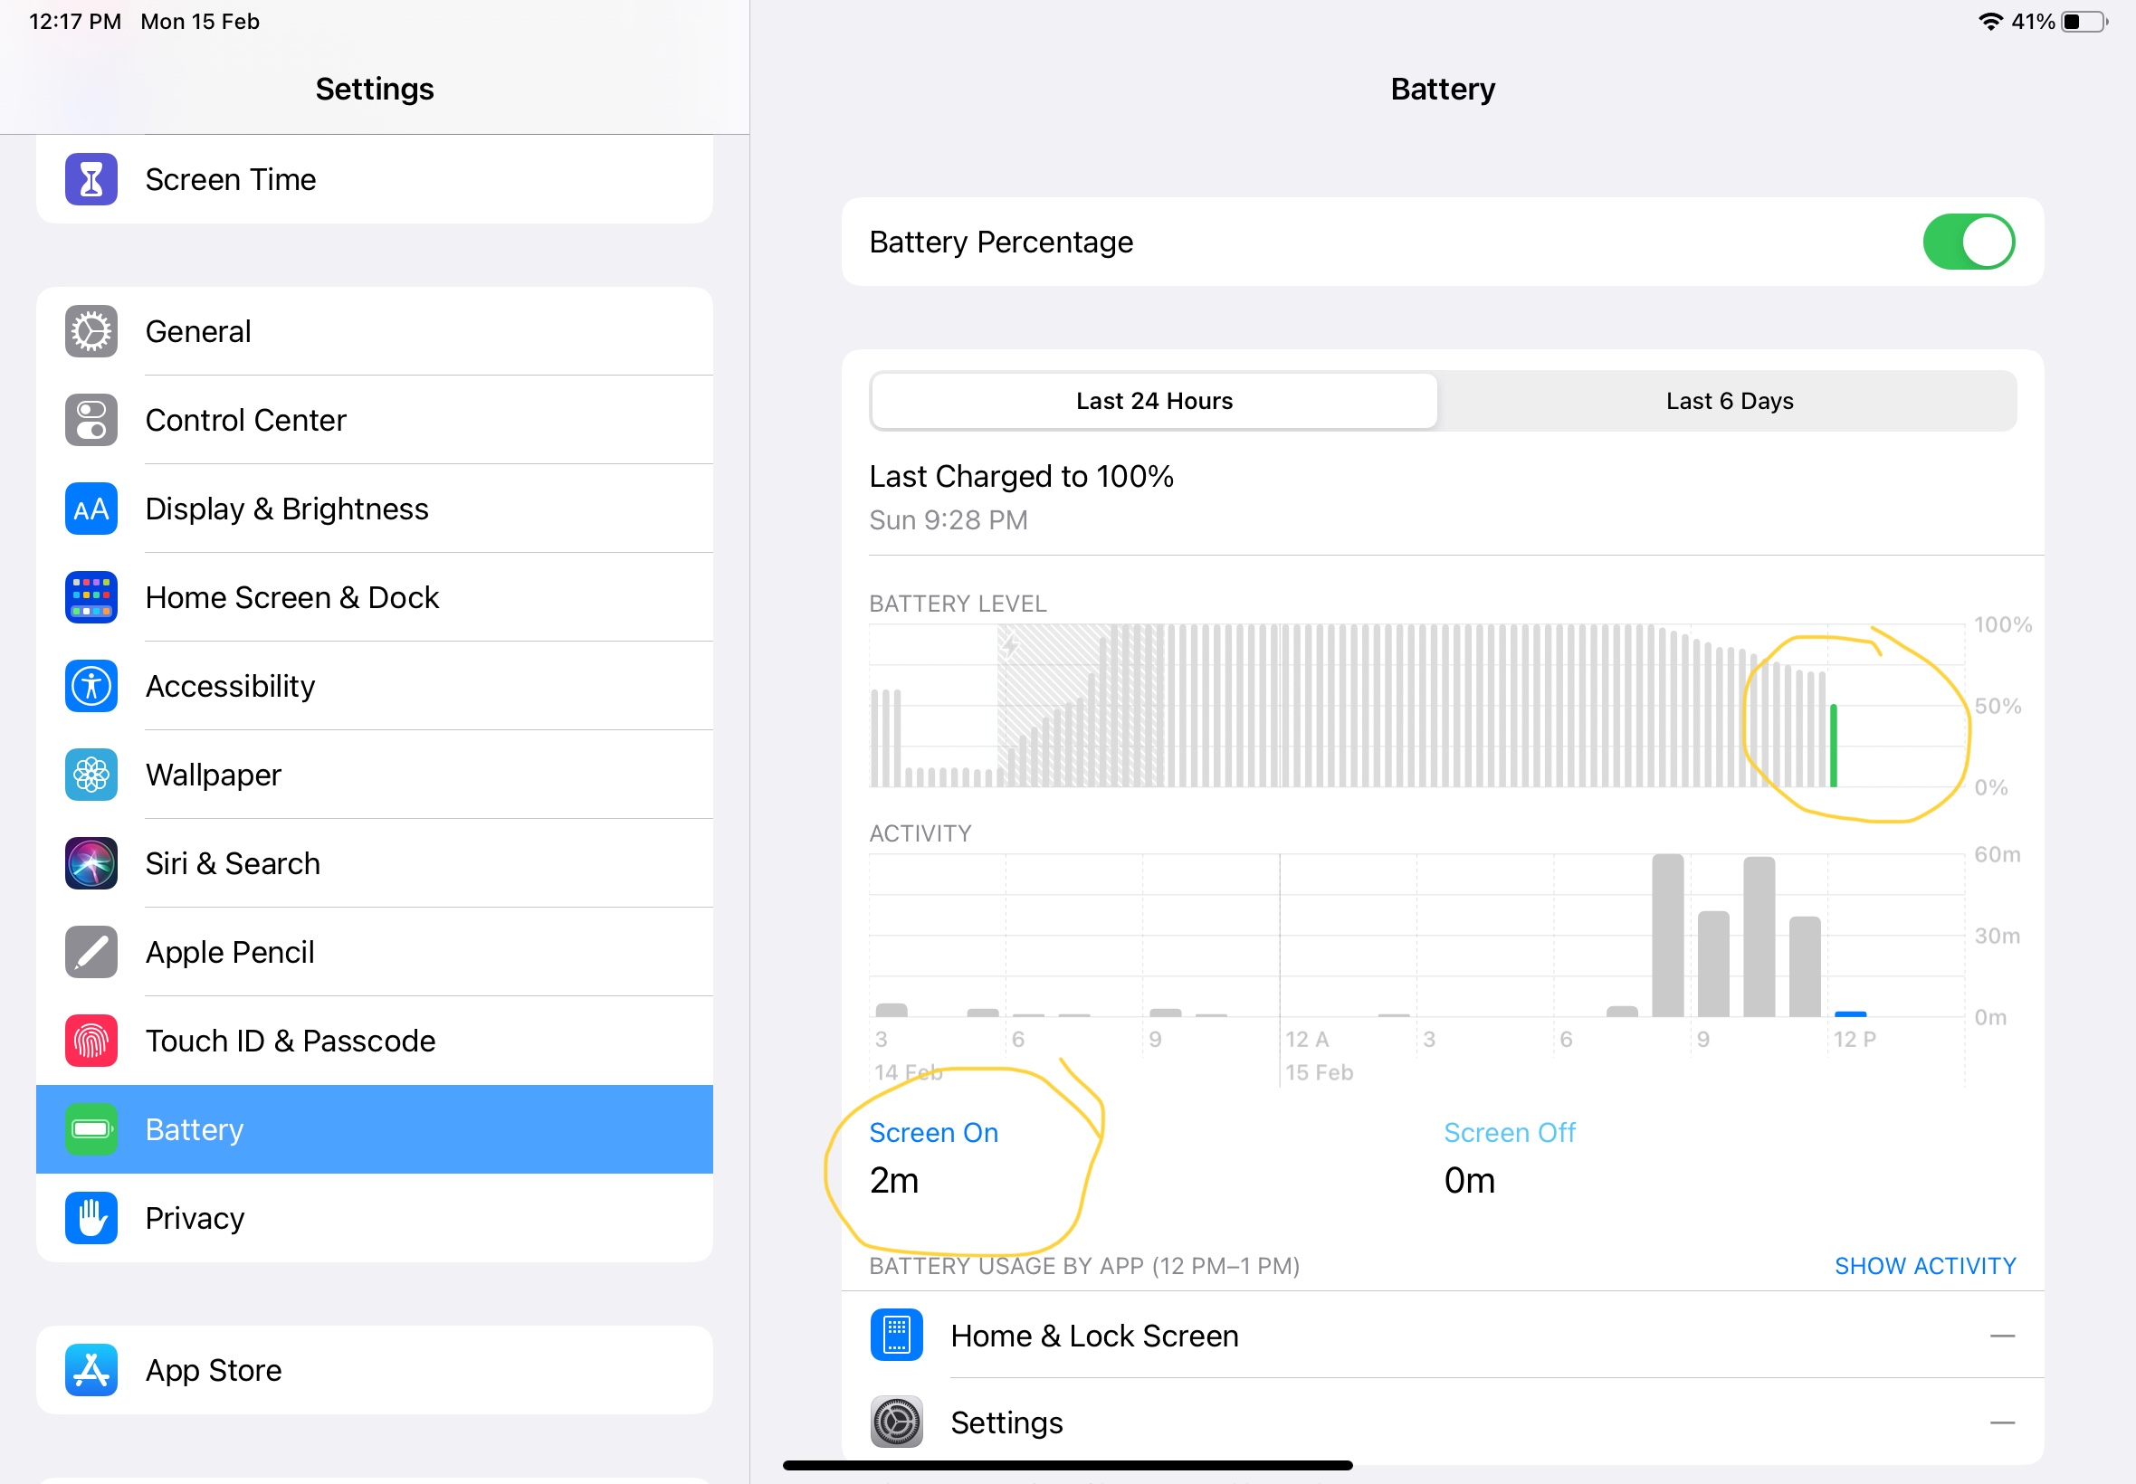Expand Settings app battery usage row

pyautogui.click(x=1442, y=1422)
